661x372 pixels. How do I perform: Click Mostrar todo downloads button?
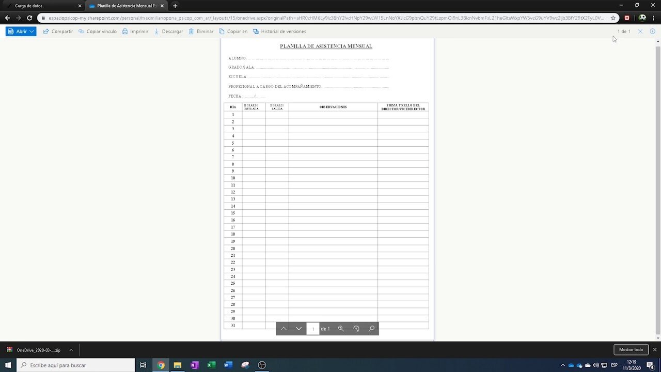pos(631,350)
